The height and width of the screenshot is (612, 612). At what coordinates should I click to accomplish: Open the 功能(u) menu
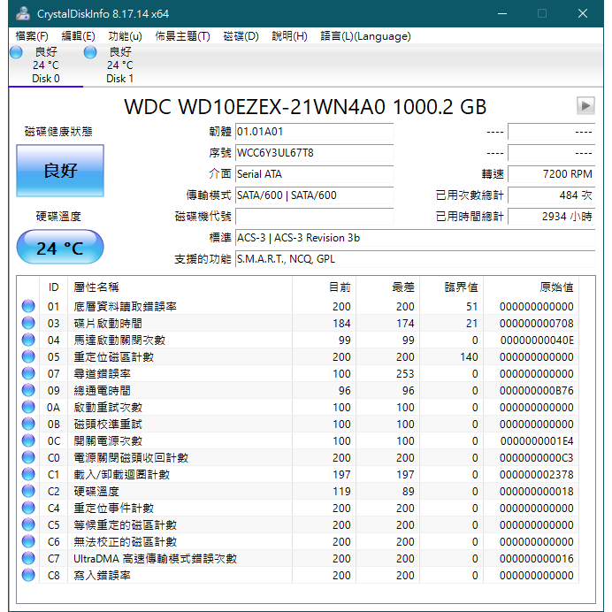(x=125, y=36)
